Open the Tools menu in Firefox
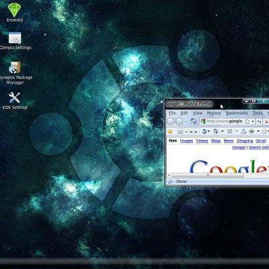 pos(258,113)
